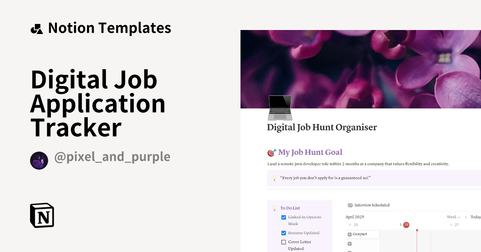Image resolution: width=481 pixels, height=252 pixels.
Task: Click the timeline icon beside Interview Scheduled
Action: 349,205
